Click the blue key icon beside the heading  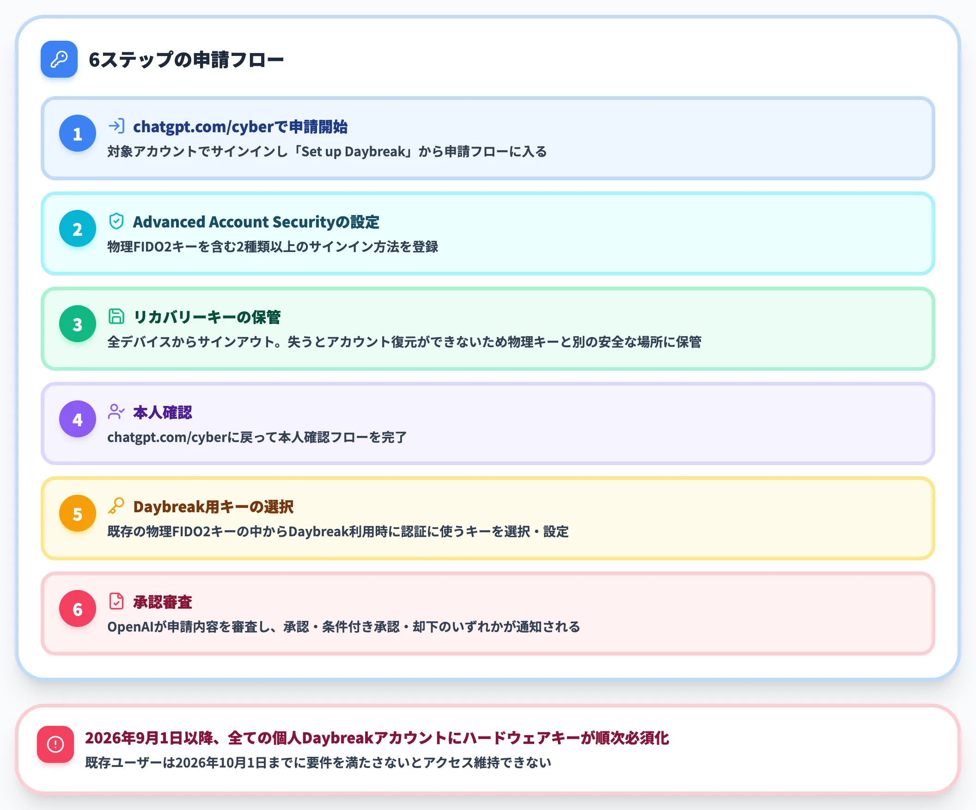point(59,59)
